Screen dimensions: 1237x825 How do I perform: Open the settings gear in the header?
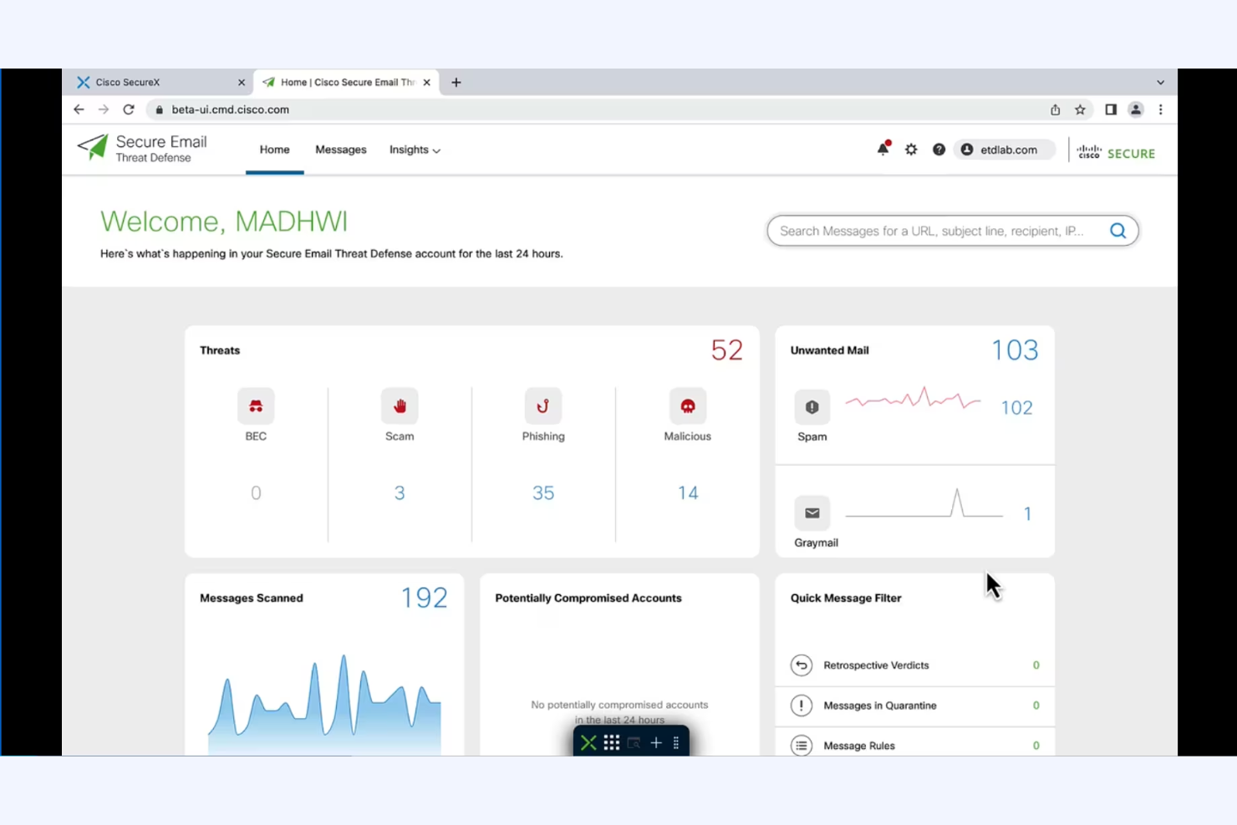(911, 150)
